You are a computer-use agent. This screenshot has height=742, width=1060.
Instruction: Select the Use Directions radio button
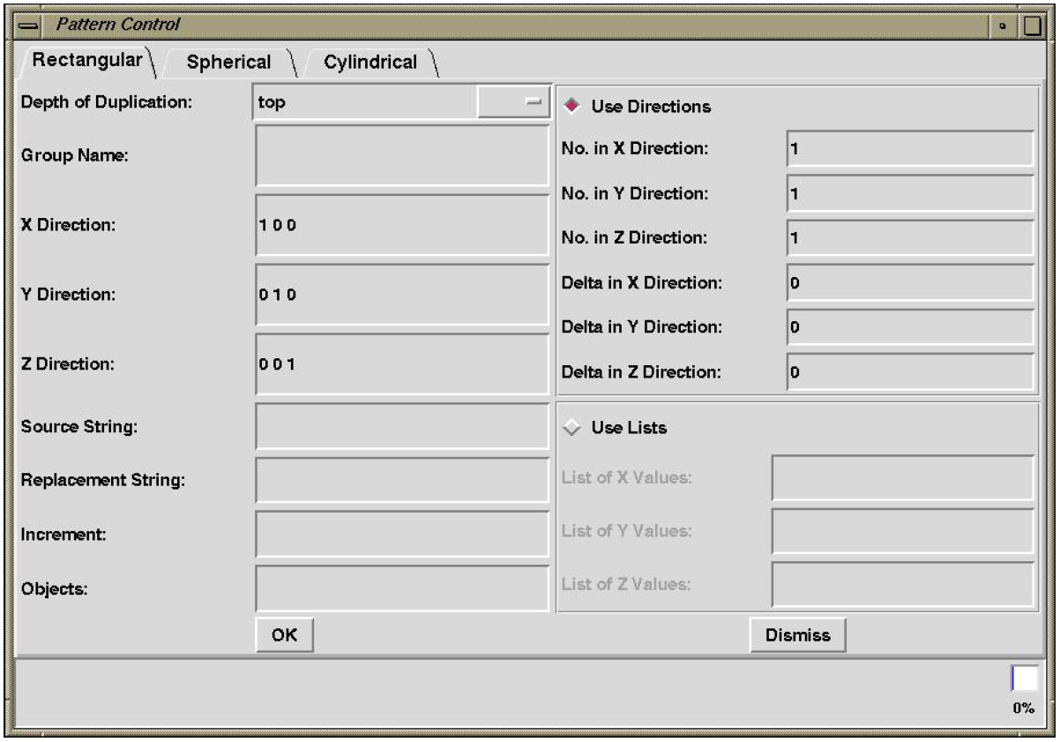[x=572, y=106]
